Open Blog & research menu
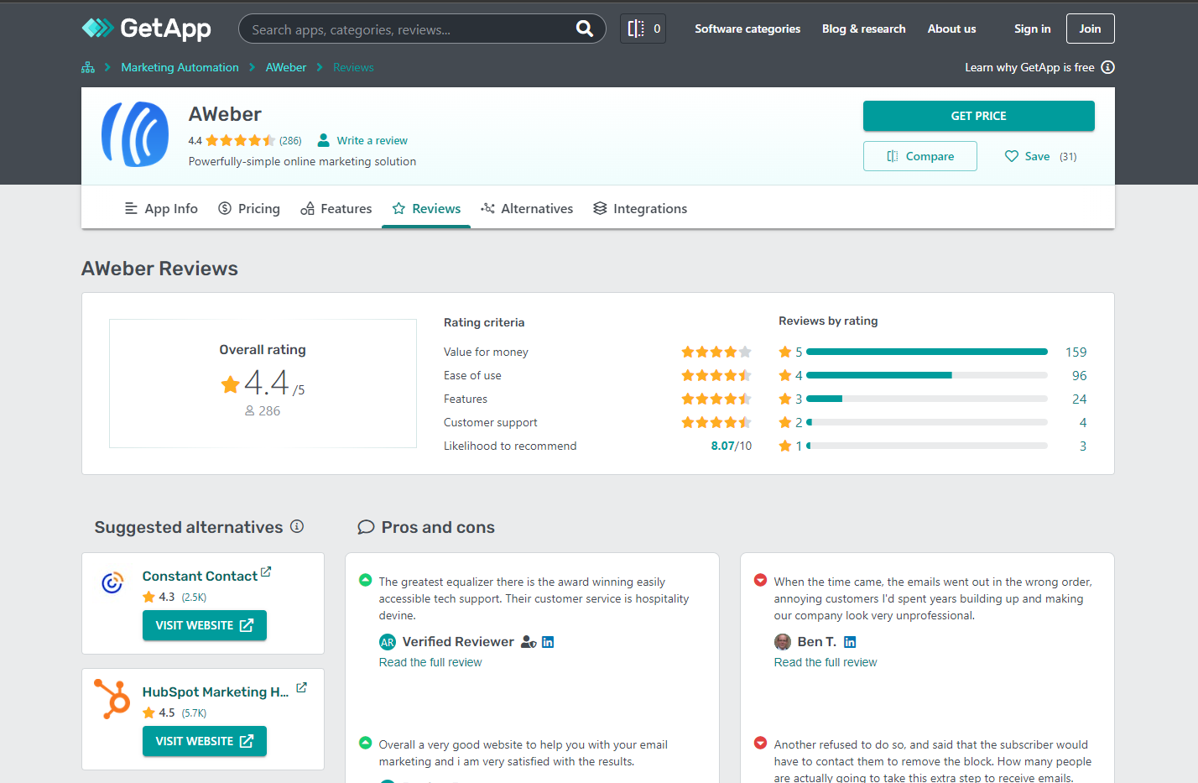The image size is (1198, 783). click(x=864, y=29)
